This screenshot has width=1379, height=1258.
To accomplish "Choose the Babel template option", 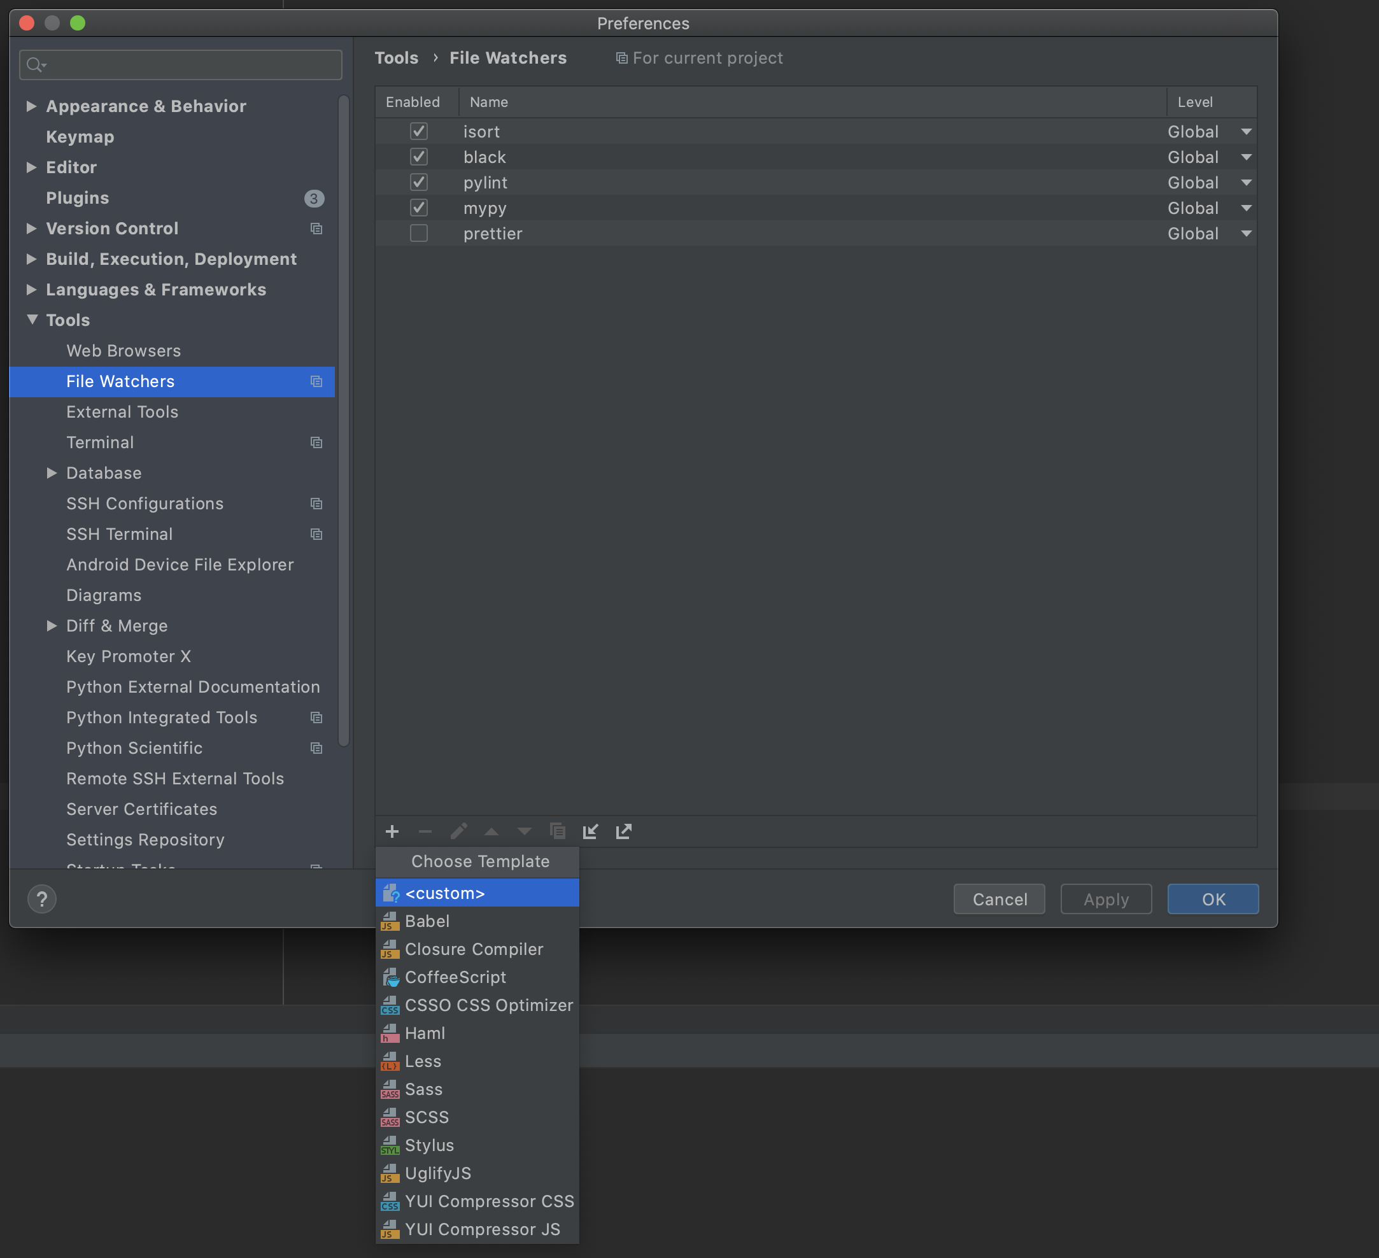I will 428,921.
